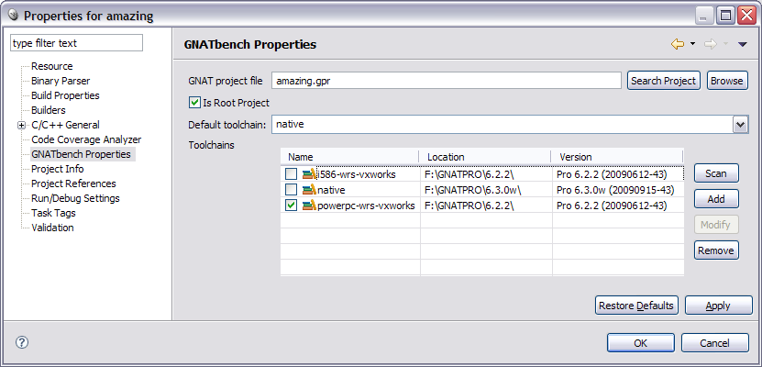Click the i586-wrs-vxworks toolchain icon
762x367 pixels.
click(309, 173)
